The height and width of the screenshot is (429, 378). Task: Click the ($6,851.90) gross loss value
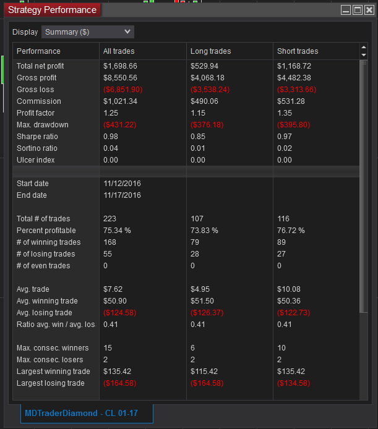[x=122, y=90]
